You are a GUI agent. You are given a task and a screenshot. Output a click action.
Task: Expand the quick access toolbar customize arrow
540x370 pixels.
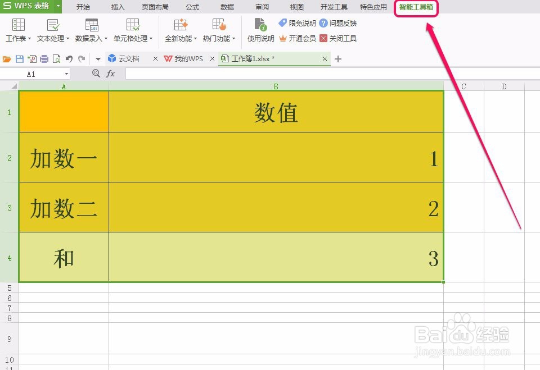(97, 58)
